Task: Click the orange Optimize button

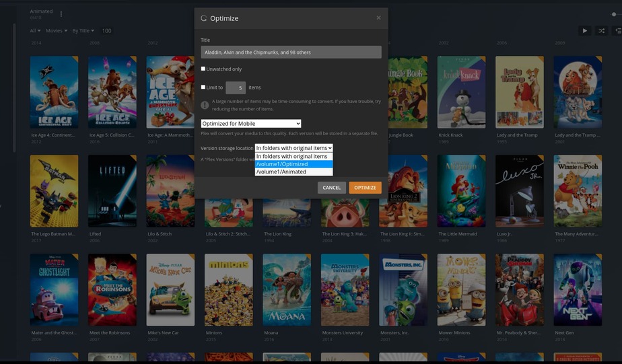Action: [365, 188]
